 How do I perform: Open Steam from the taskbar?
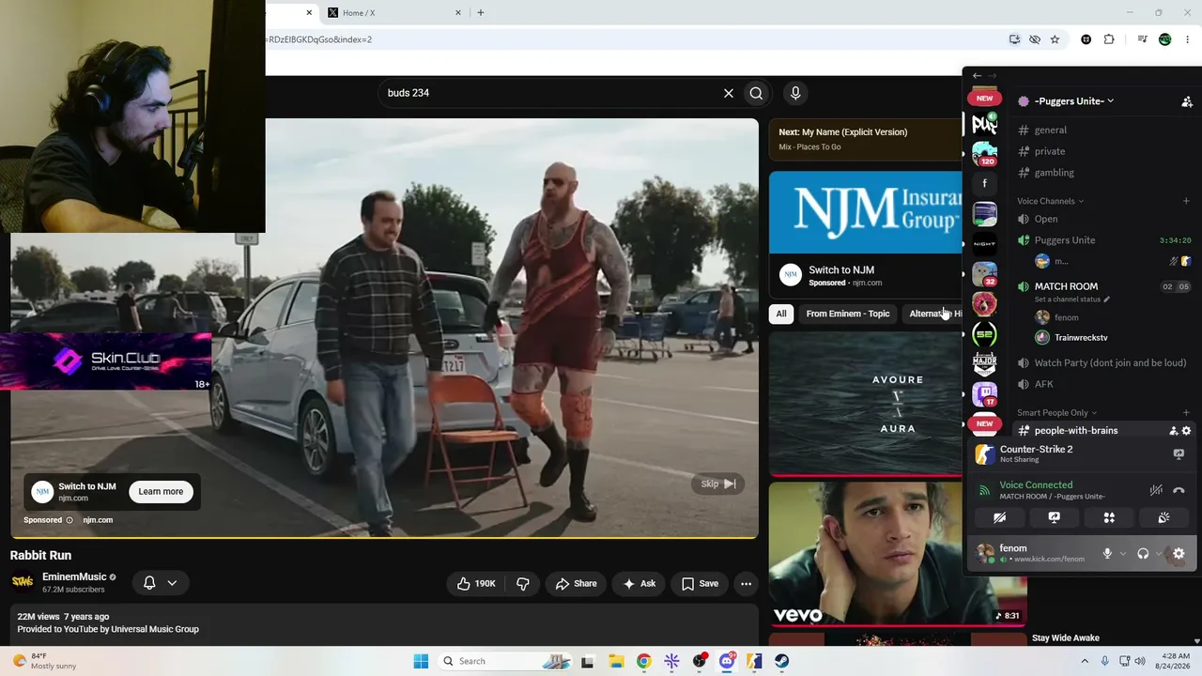(x=782, y=661)
